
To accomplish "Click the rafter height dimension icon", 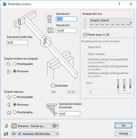I will click(x=51, y=30).
